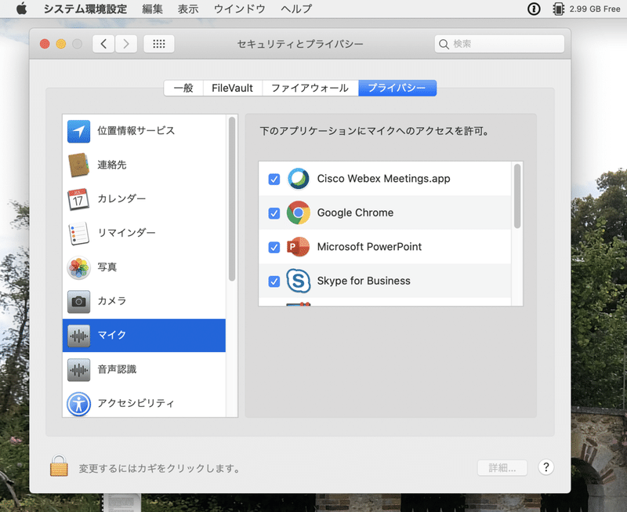The height and width of the screenshot is (512, 627).
Task: Click the 変更するにはカギをクリックします text
Action: [160, 468]
